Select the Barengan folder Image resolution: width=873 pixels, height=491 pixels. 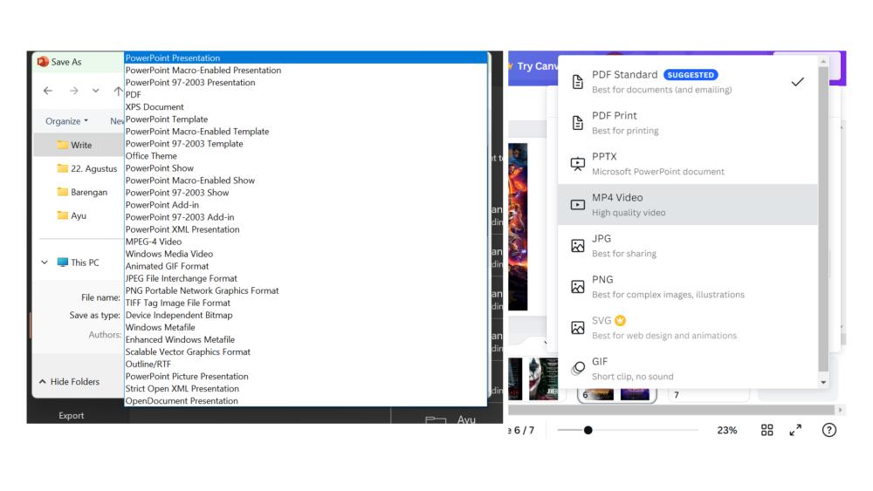(x=82, y=192)
